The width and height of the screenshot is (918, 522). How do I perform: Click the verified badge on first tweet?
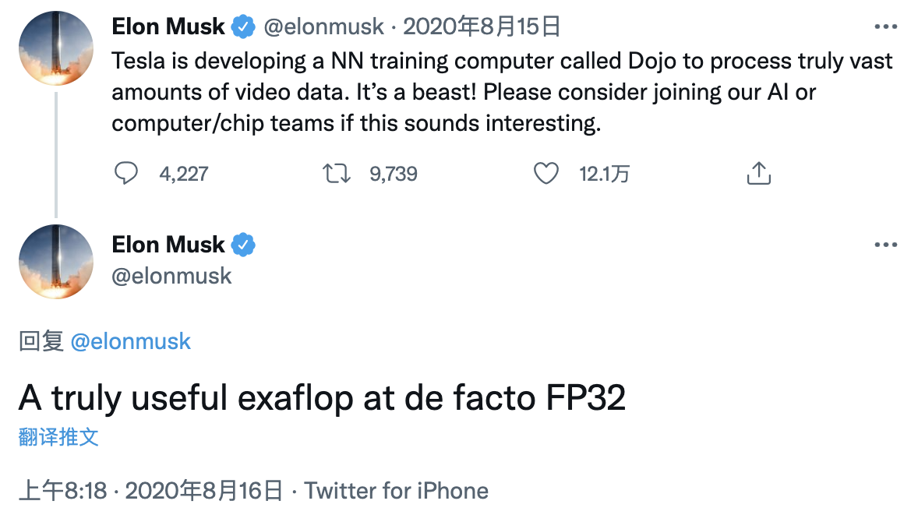click(x=243, y=27)
